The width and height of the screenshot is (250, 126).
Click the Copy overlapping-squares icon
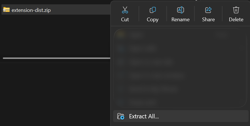[x=152, y=10]
